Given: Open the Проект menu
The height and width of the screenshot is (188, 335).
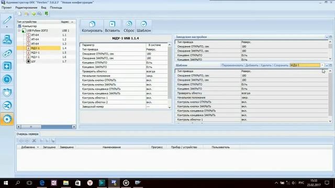Looking at the screenshot, I should 7,7.
